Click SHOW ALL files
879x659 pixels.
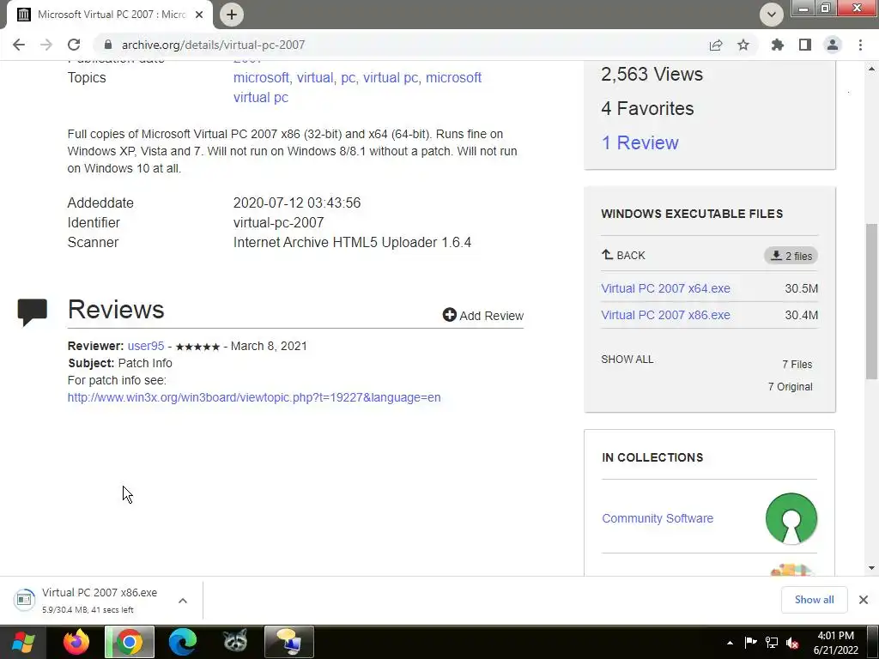pos(627,360)
